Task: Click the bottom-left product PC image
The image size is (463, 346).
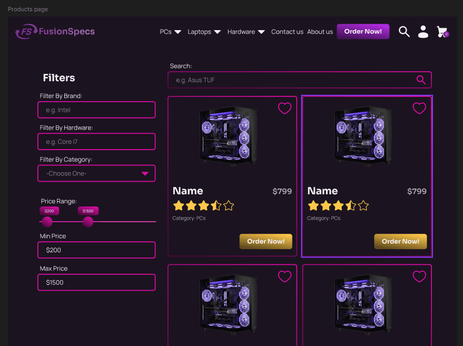Action: pyautogui.click(x=228, y=304)
